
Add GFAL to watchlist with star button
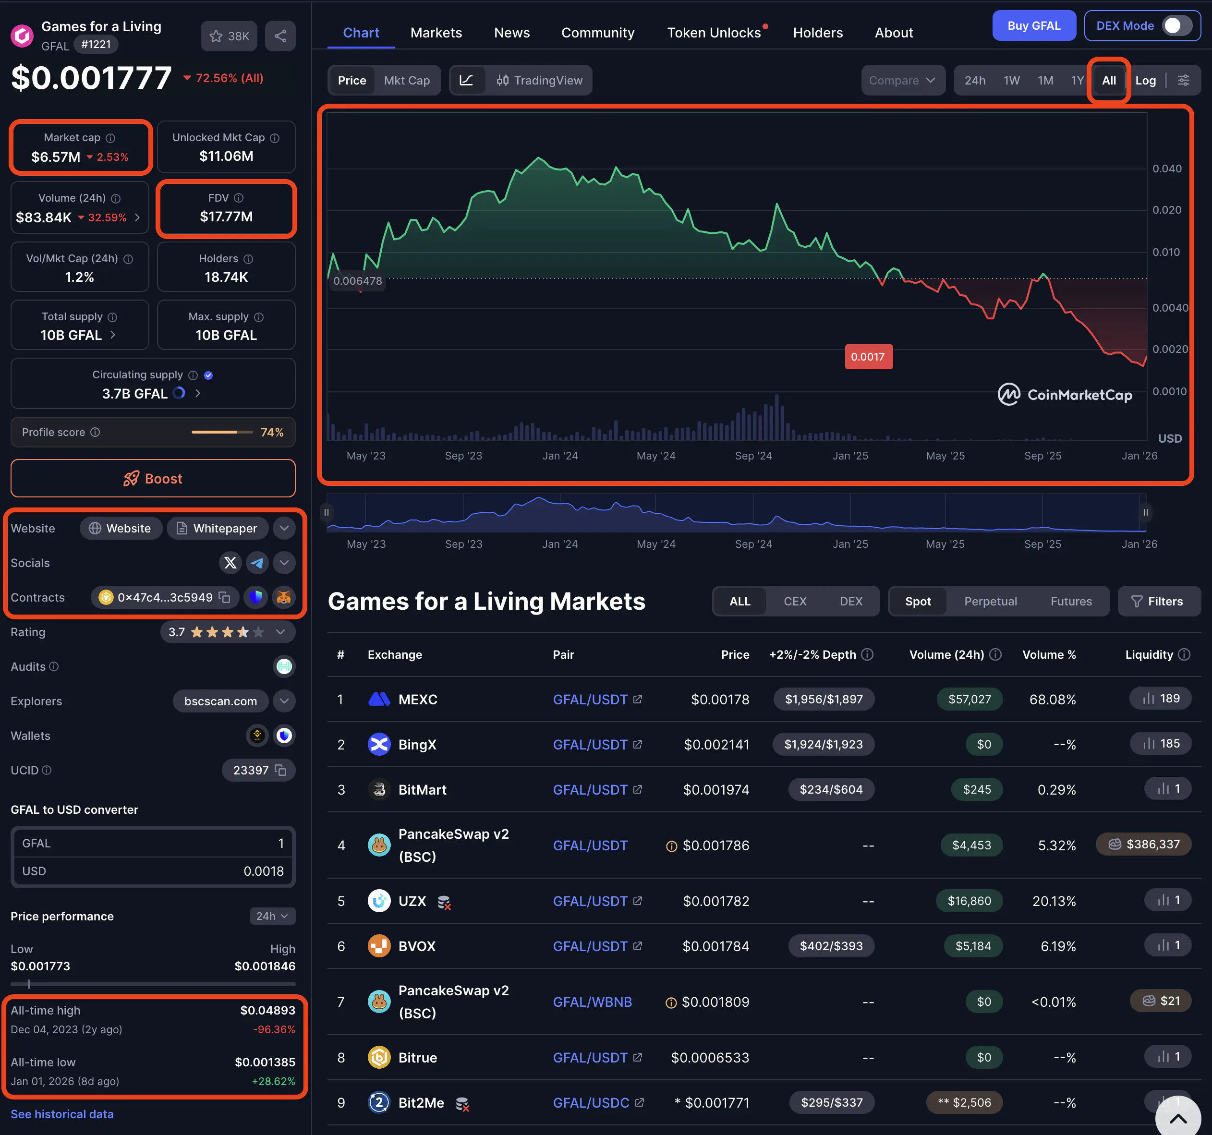(229, 36)
